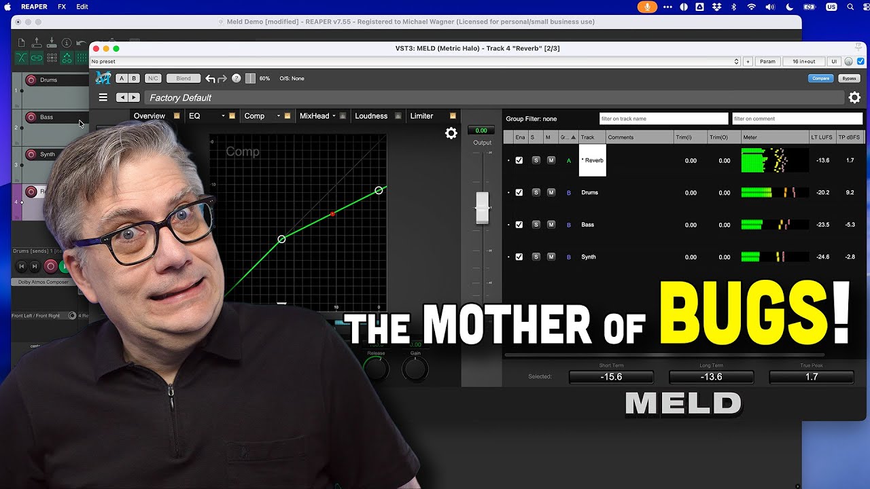Switch to the Limiter tab

click(421, 116)
